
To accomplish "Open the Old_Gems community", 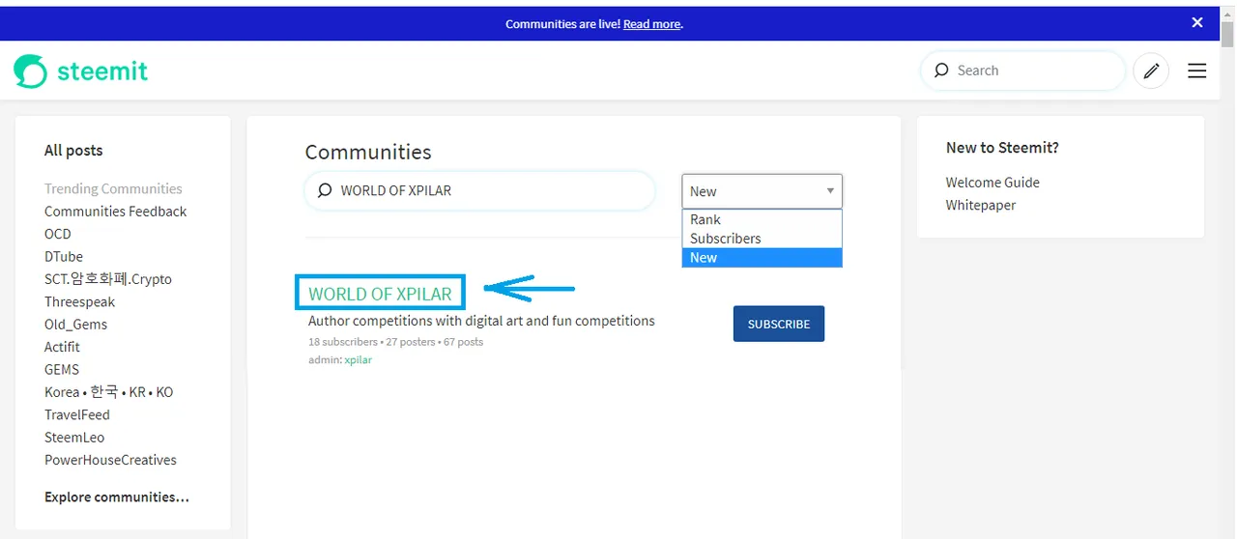I will (x=75, y=325).
